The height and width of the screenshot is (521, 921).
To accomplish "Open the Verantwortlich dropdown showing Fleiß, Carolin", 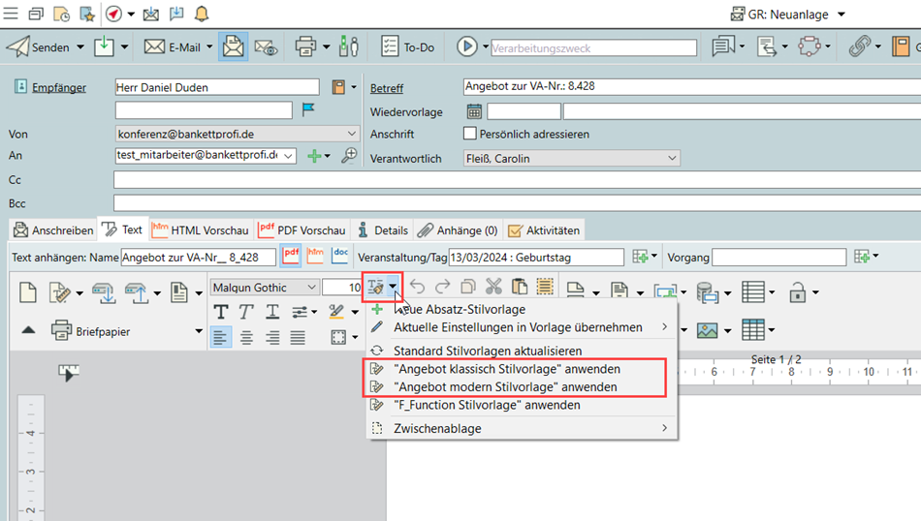I will [671, 158].
